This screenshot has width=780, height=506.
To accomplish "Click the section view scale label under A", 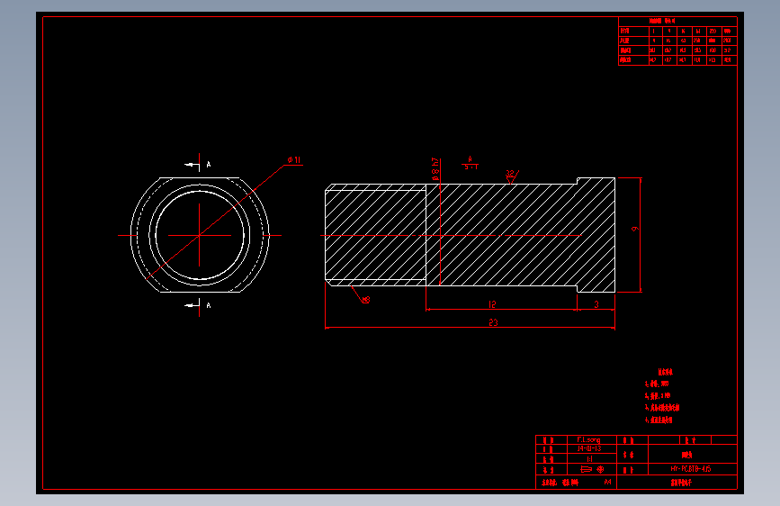I will (471, 167).
